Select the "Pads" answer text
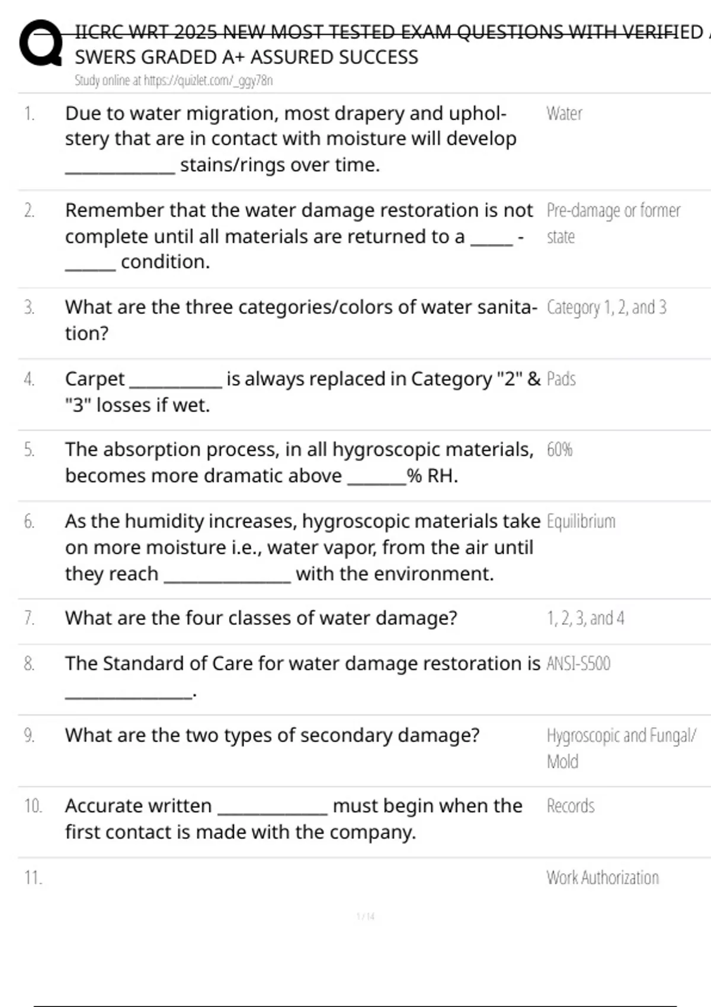 [x=561, y=379]
